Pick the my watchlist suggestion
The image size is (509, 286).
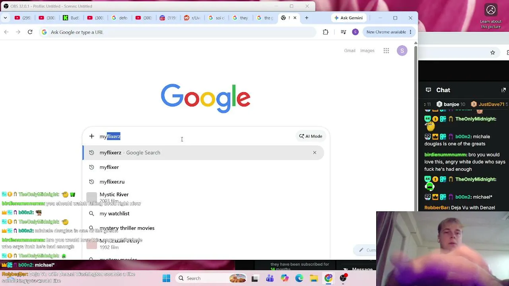point(203,214)
